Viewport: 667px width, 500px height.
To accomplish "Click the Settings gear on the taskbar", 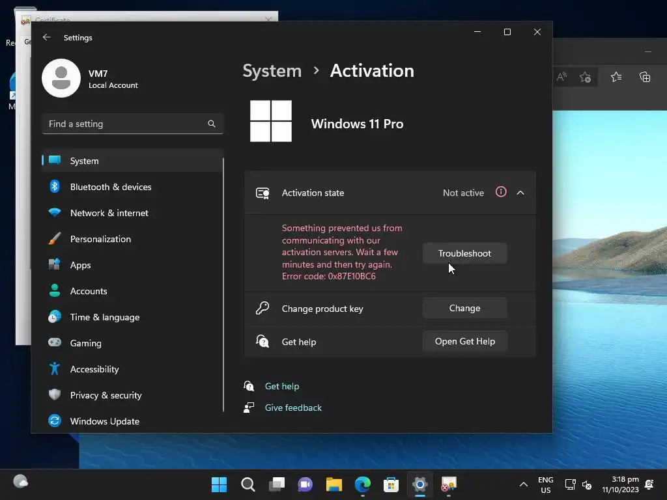I will (420, 484).
